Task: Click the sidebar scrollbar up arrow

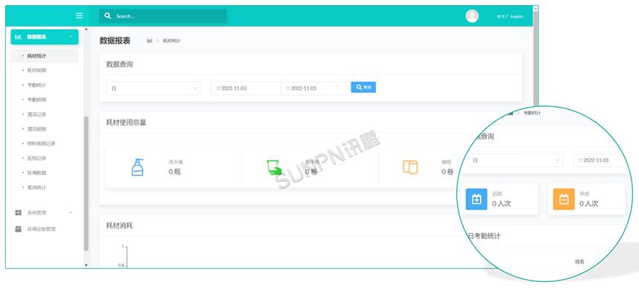Action: [85, 30]
